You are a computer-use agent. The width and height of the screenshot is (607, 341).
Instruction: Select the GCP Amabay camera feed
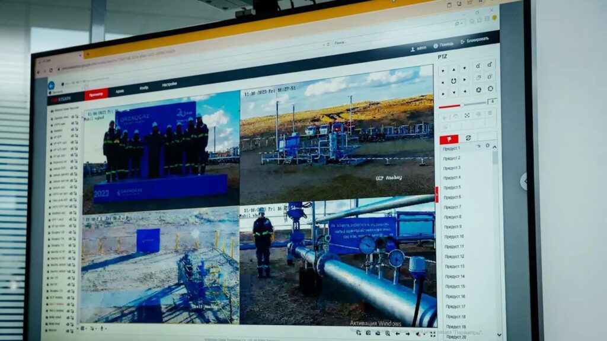click(x=337, y=136)
